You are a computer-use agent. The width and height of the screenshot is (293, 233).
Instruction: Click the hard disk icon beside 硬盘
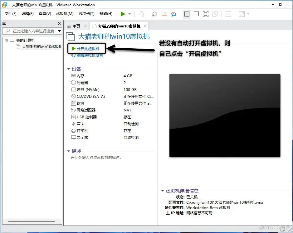pos(73,89)
